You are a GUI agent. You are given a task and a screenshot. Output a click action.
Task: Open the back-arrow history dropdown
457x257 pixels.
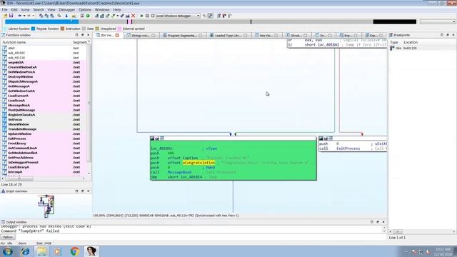(x=24, y=16)
